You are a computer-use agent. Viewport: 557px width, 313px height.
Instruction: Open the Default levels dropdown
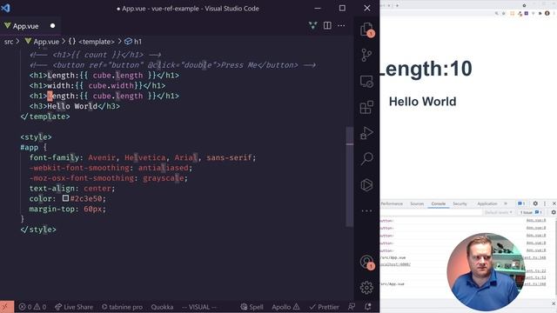(499, 212)
